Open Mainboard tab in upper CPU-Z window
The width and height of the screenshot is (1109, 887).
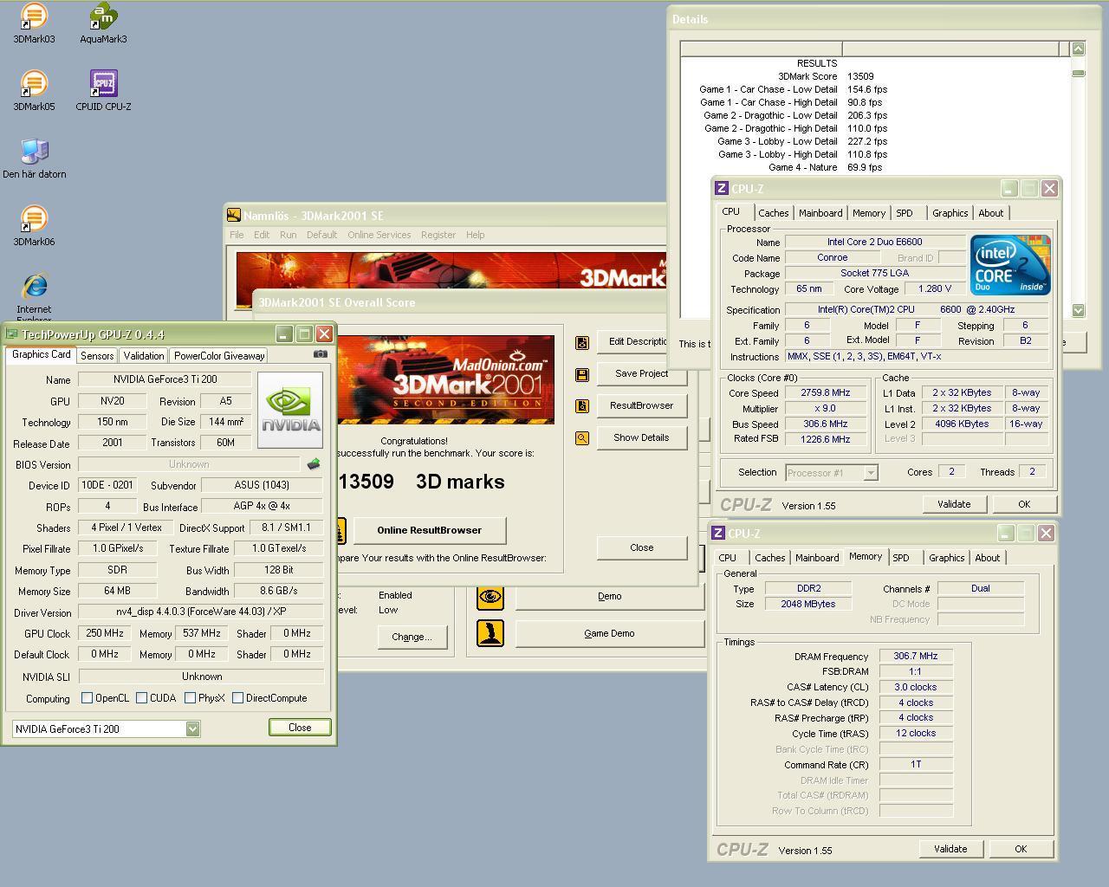pos(820,213)
